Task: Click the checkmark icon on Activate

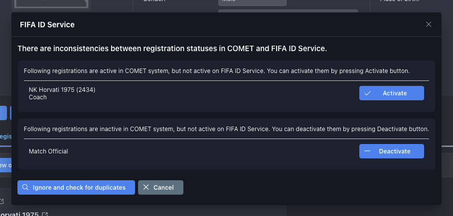Action: tap(367, 93)
